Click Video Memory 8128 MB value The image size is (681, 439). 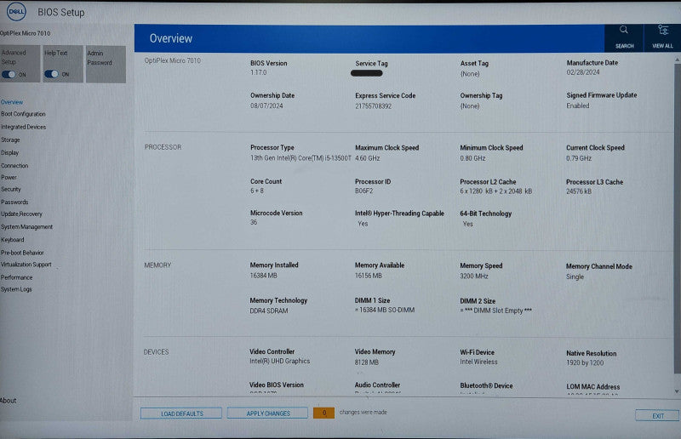[x=367, y=362]
